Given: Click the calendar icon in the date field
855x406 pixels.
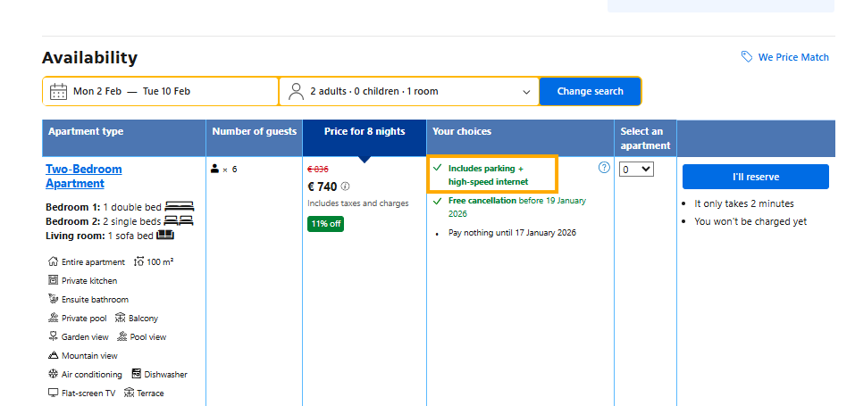Looking at the screenshot, I should pos(58,91).
